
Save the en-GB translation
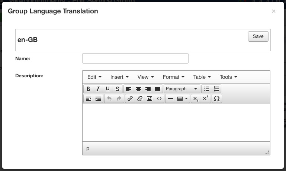[x=258, y=36]
